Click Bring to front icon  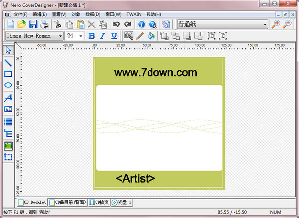(x=164, y=36)
